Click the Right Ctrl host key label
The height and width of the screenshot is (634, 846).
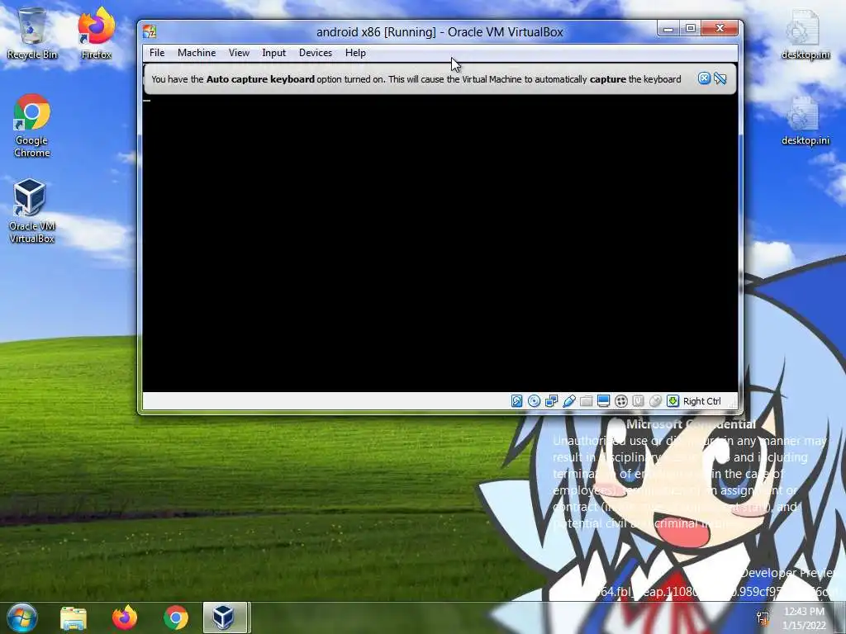pos(701,401)
